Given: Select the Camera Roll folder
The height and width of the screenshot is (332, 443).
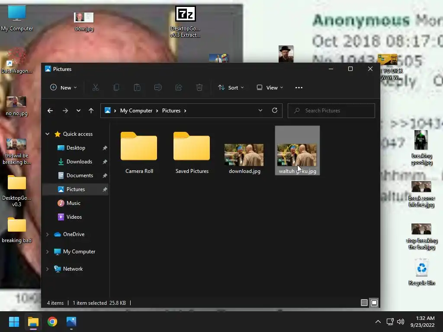Looking at the screenshot, I should point(139,153).
